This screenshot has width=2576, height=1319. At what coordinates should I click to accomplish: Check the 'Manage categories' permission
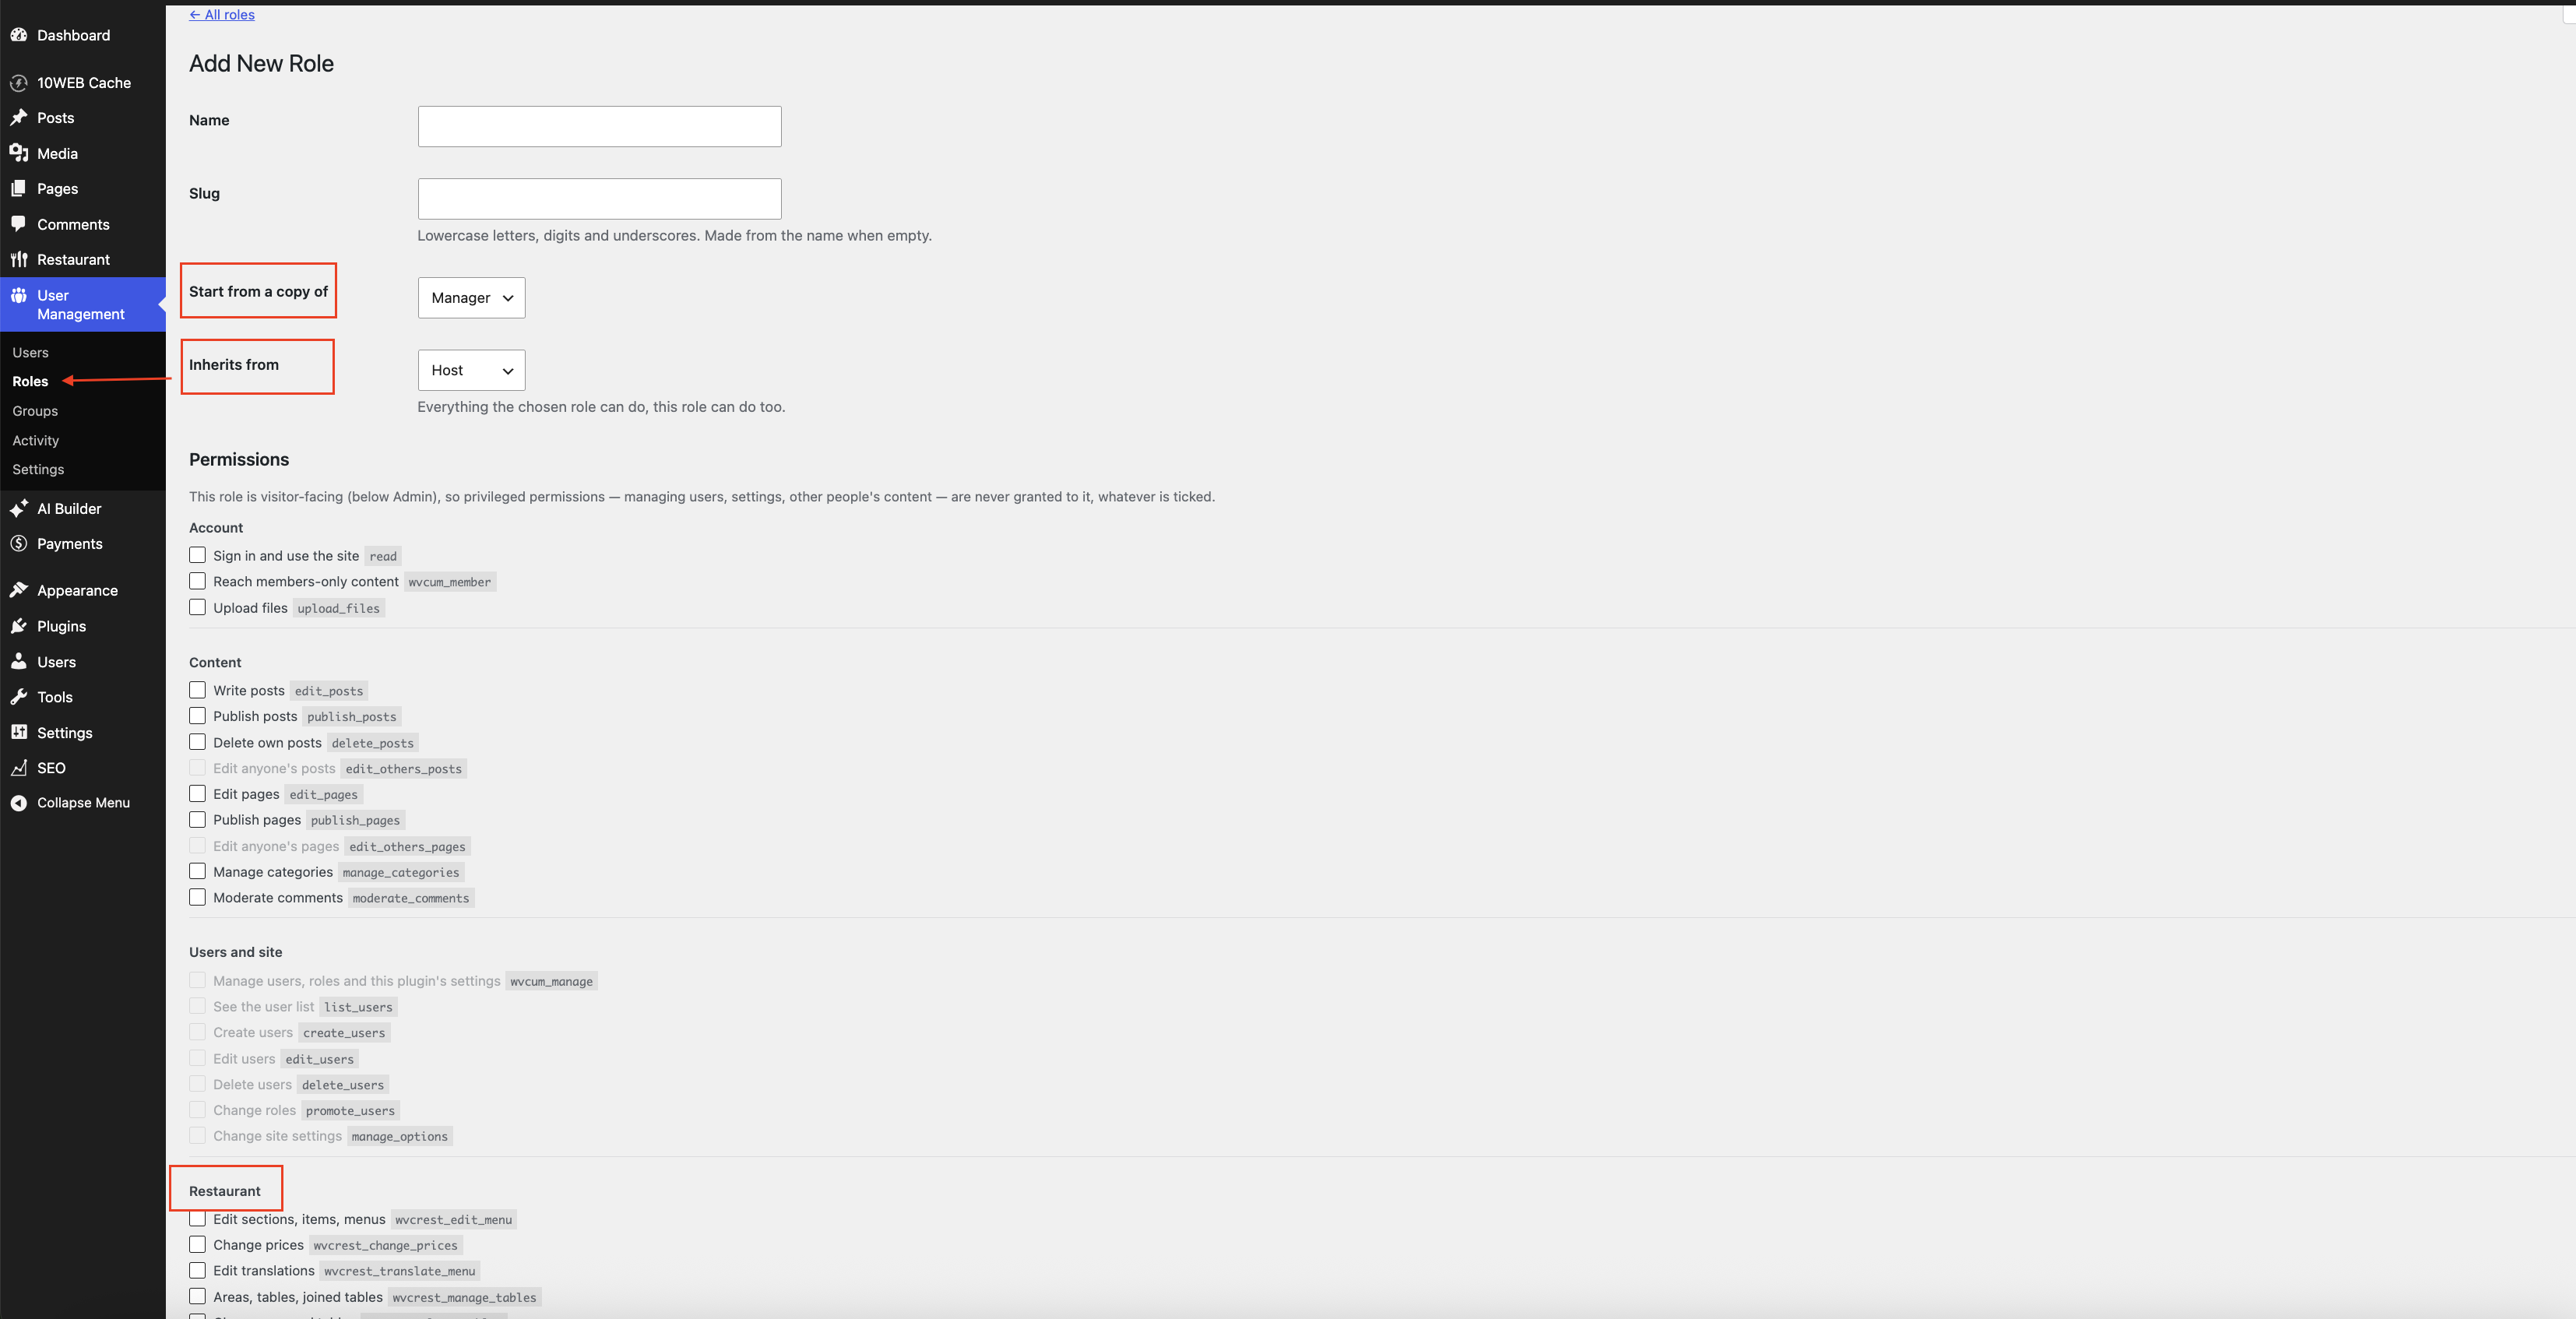click(x=197, y=871)
